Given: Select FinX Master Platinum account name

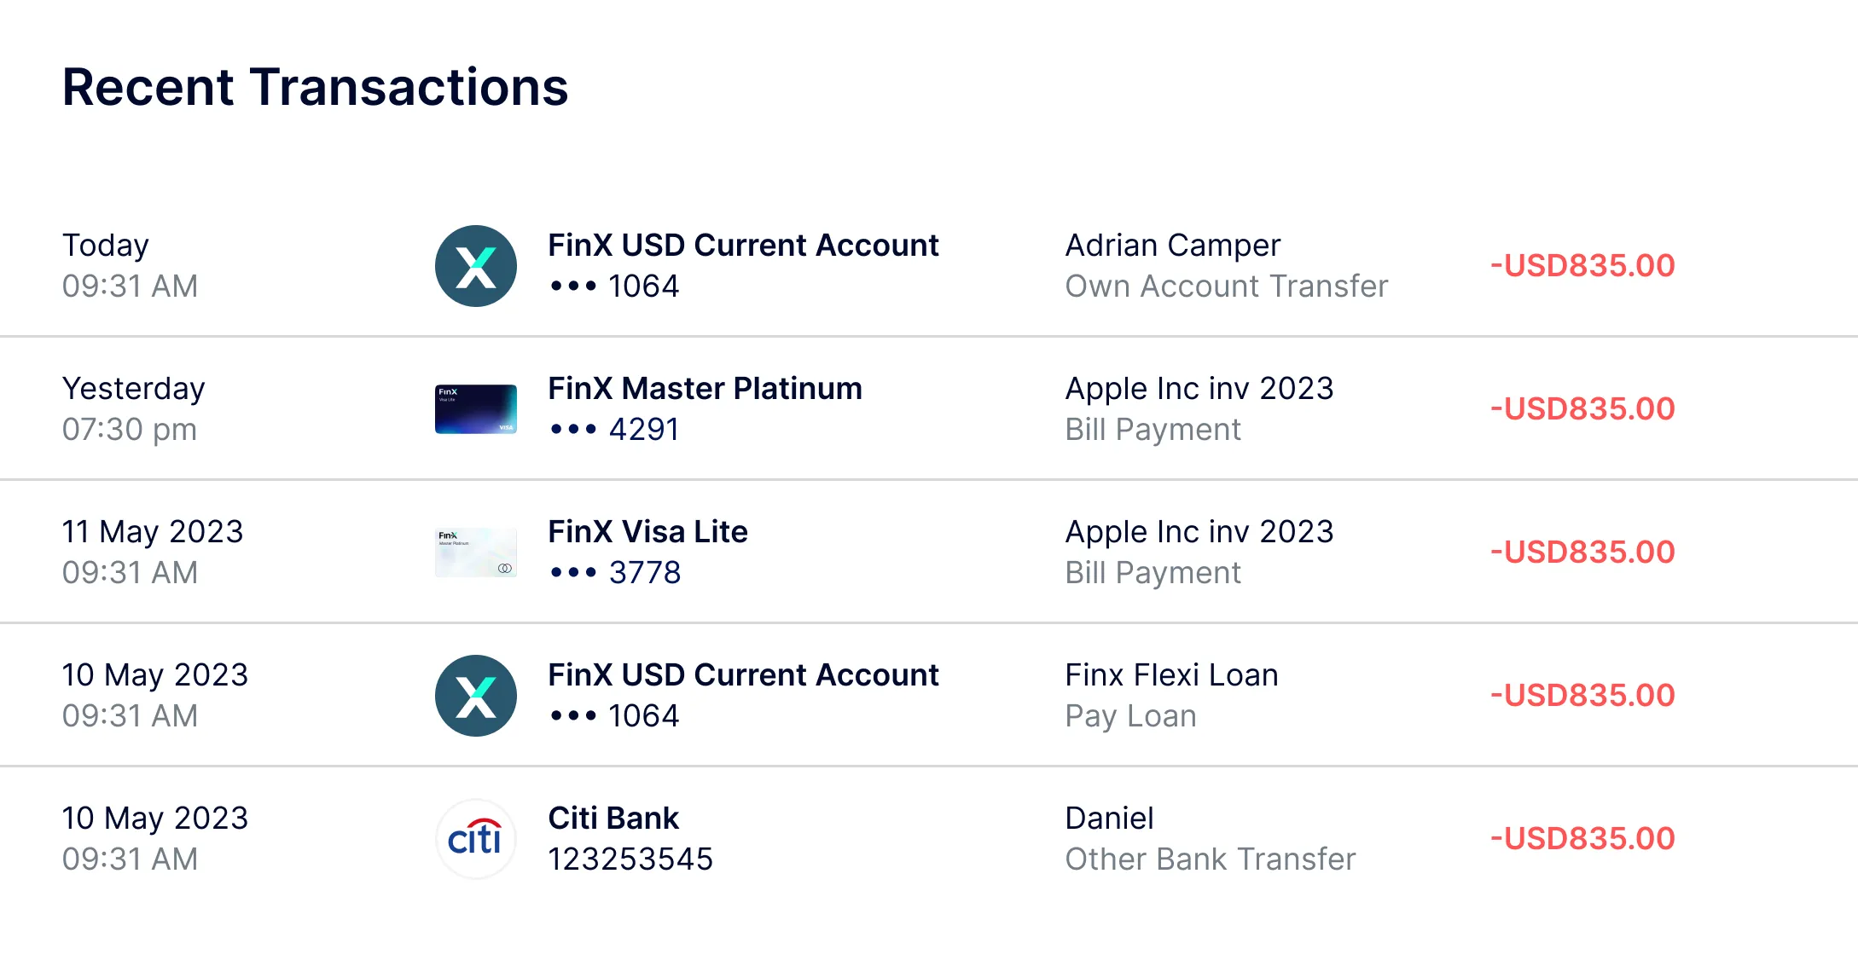Looking at the screenshot, I should [705, 389].
